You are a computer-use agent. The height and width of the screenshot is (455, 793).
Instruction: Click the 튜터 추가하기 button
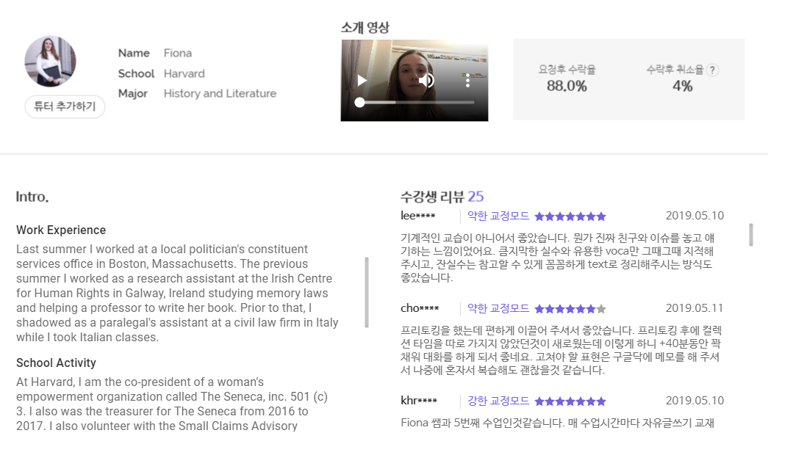coord(65,106)
